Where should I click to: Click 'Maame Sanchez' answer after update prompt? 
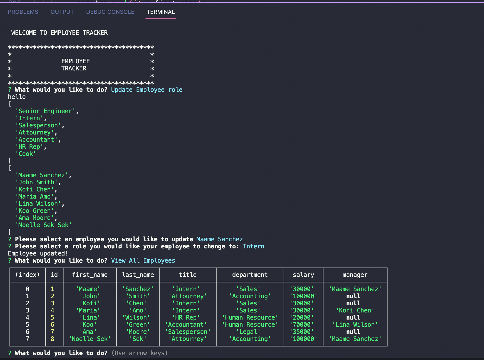pos(219,239)
